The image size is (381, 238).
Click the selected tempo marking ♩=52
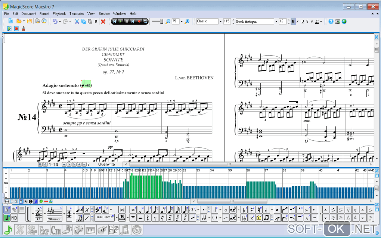click(86, 84)
